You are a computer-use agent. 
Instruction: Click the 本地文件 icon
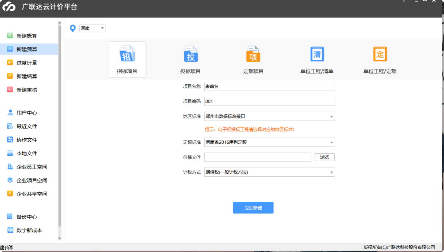click(x=10, y=153)
